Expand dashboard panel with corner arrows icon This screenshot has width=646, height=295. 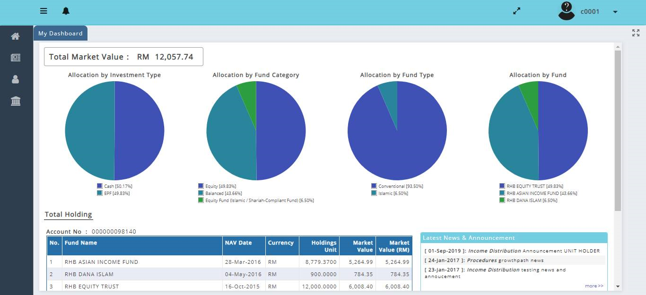tap(636, 33)
